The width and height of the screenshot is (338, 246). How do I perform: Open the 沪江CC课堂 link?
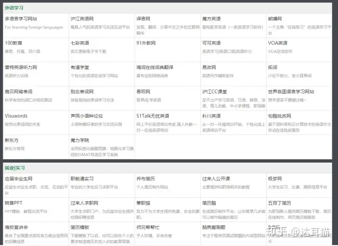coord(215,92)
